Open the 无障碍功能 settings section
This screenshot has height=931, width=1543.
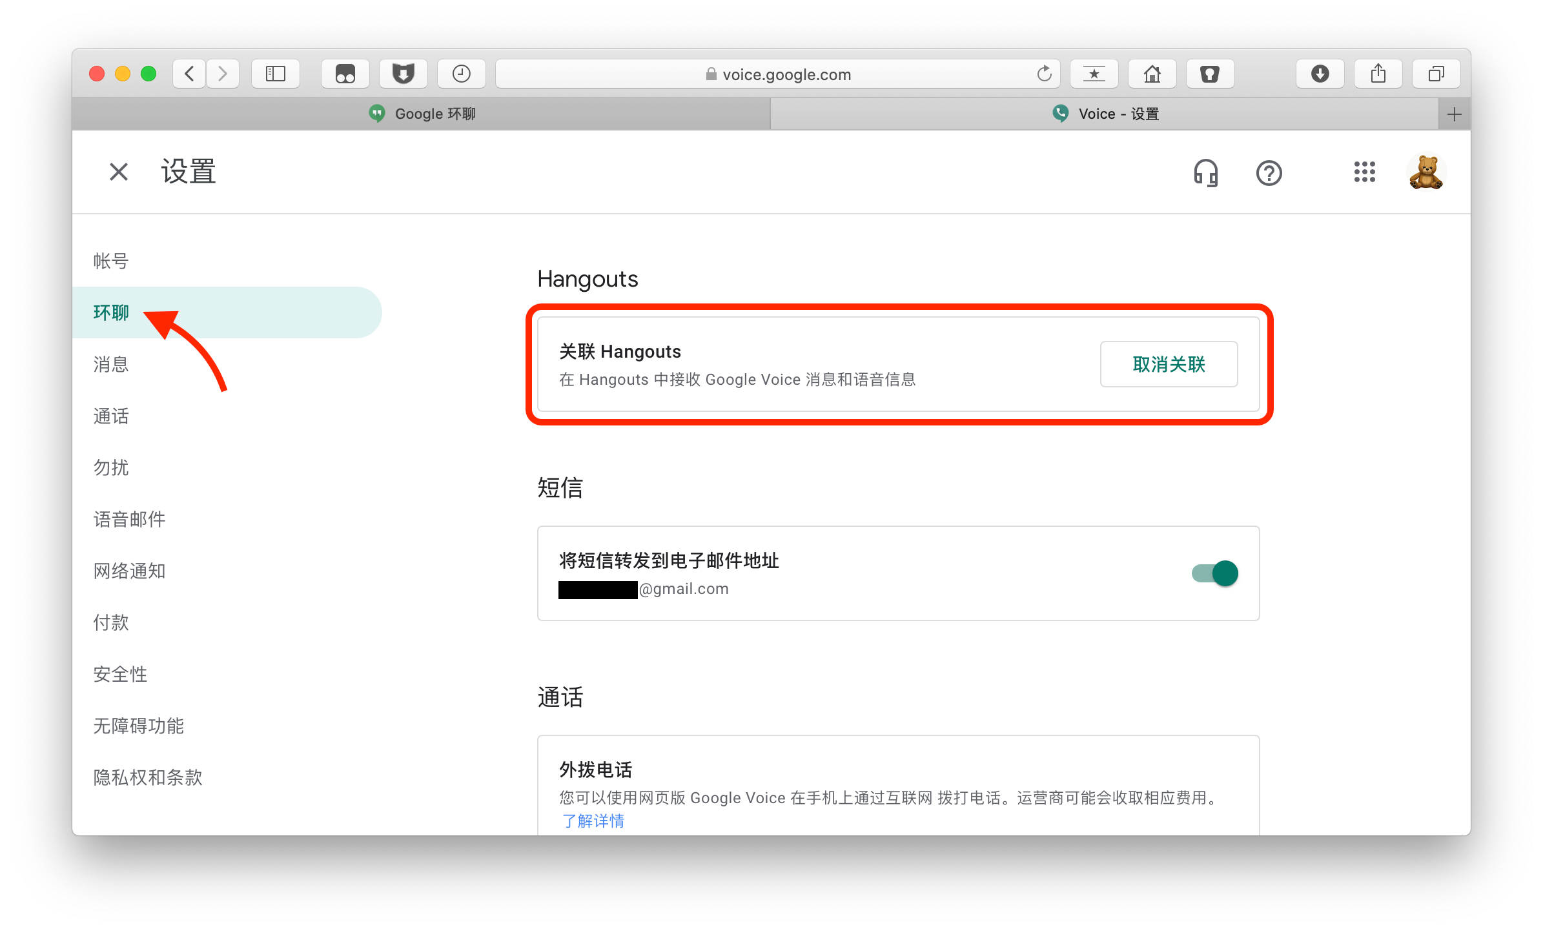[x=138, y=726]
